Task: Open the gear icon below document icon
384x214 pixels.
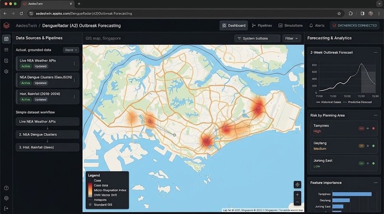Action: point(6,71)
